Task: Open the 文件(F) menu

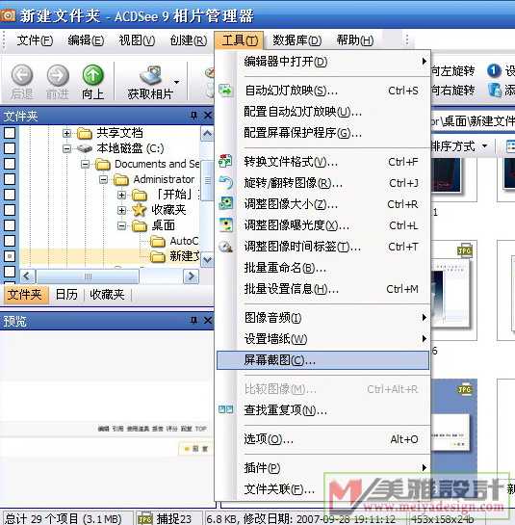Action: (x=35, y=40)
